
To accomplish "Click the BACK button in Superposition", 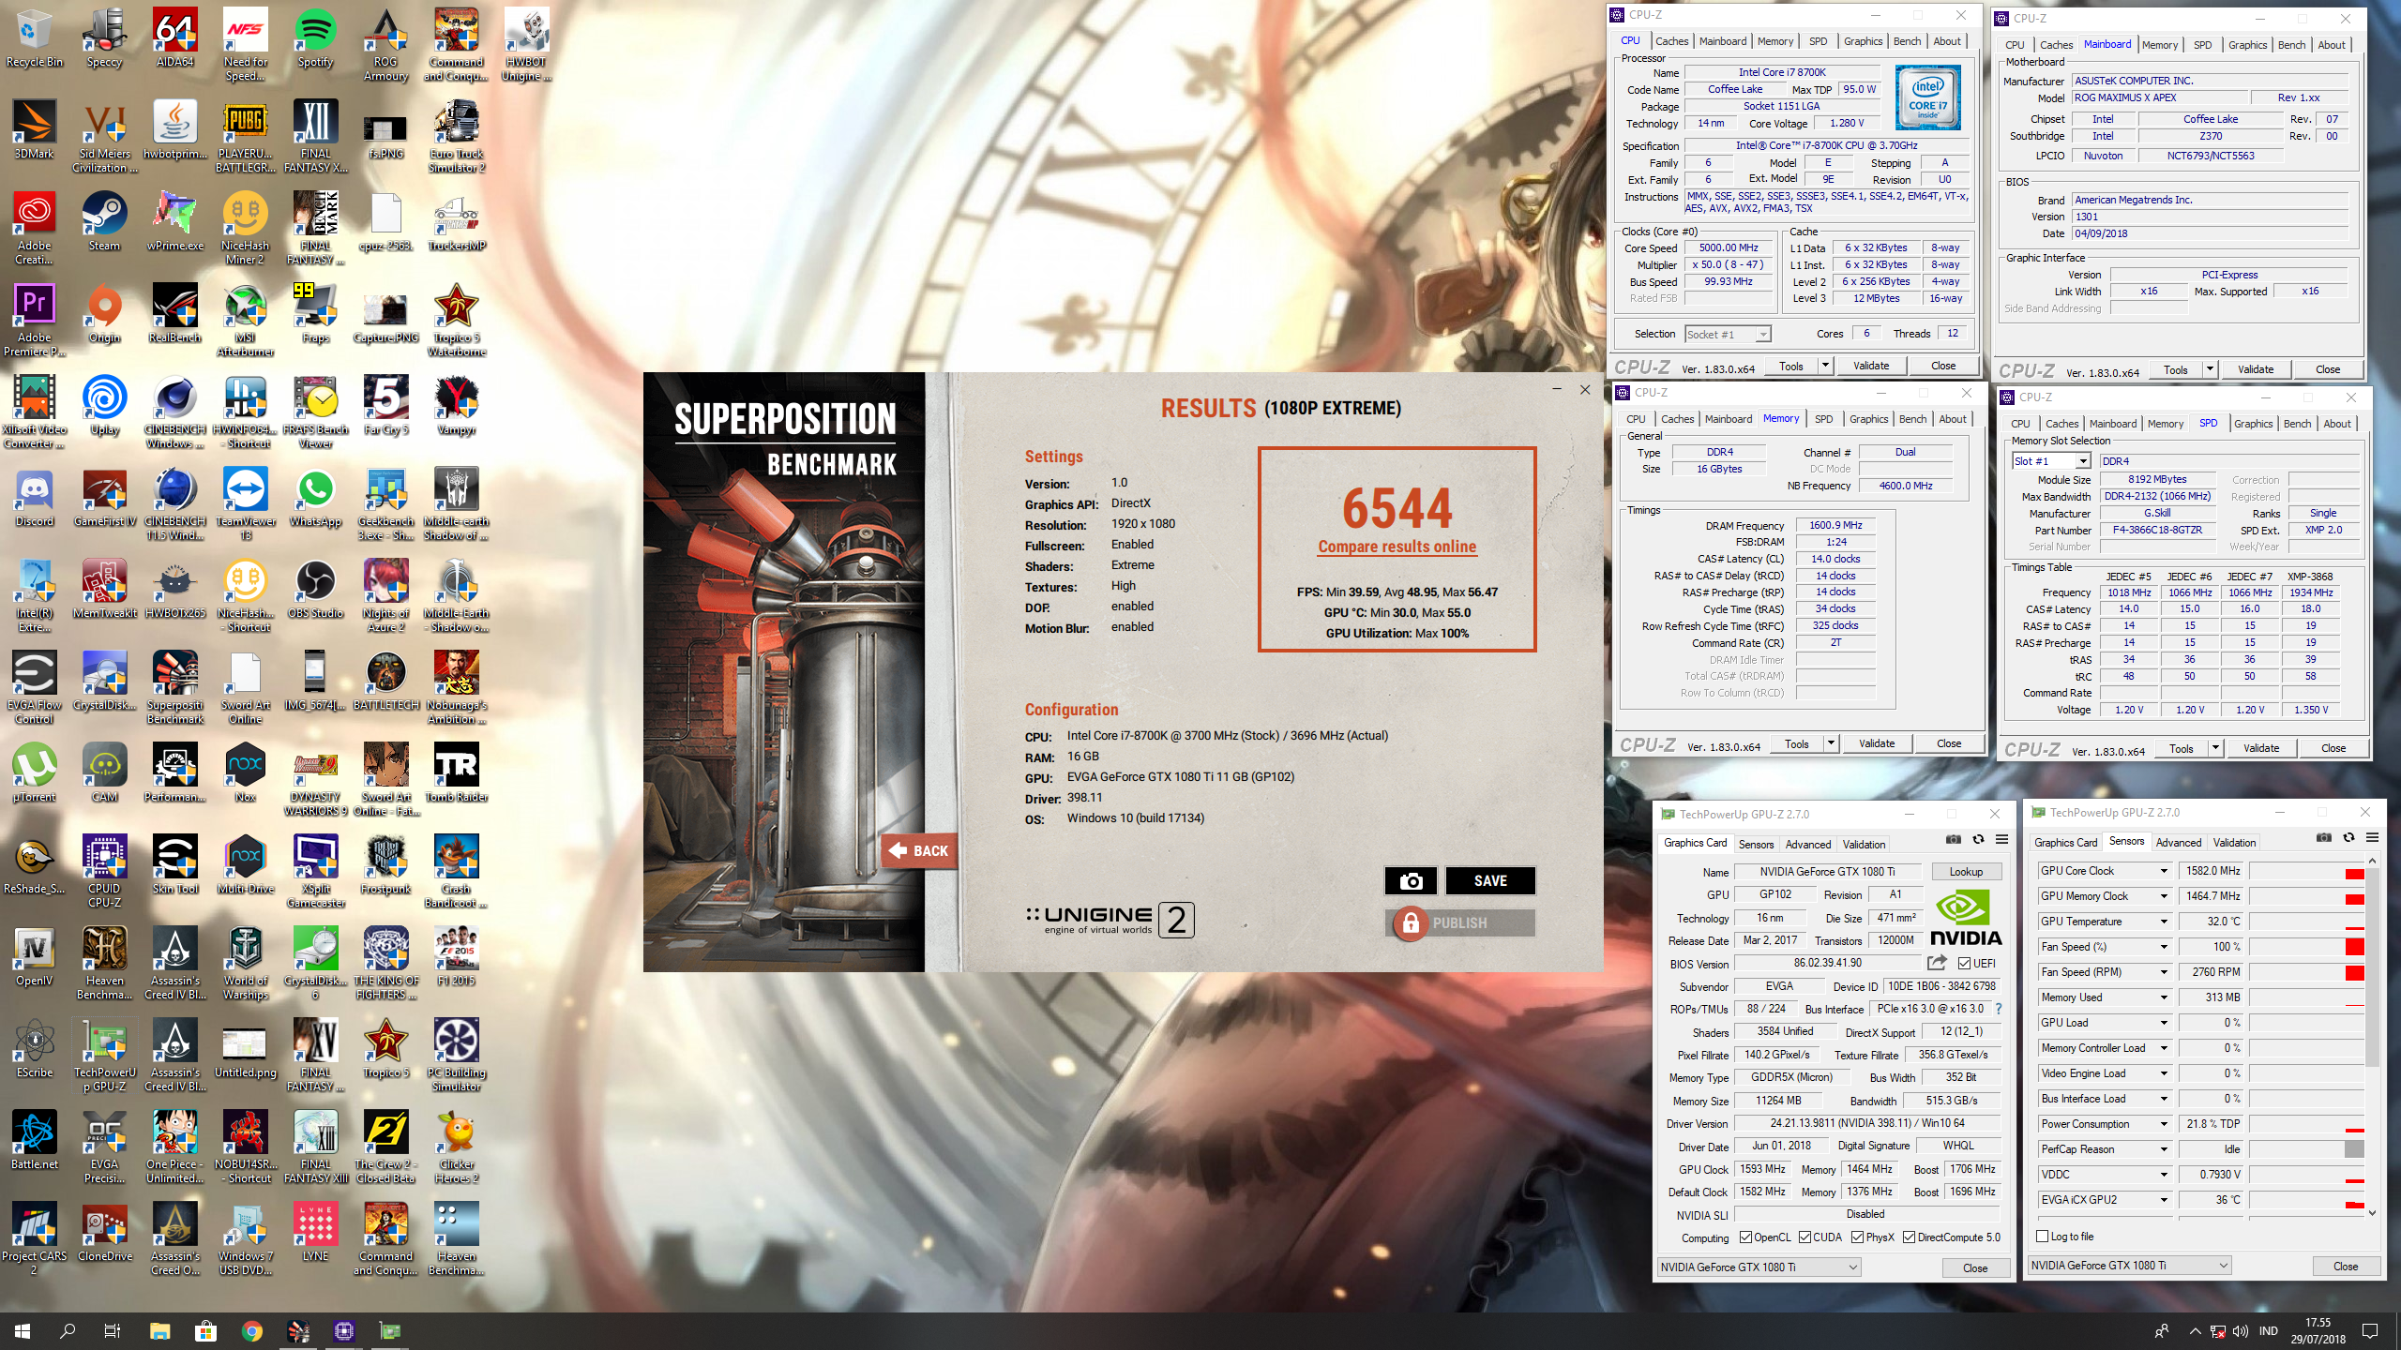I will tap(919, 851).
